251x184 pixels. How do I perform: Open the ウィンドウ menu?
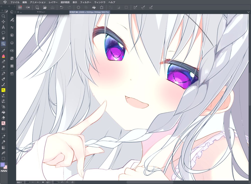pos(100,2)
